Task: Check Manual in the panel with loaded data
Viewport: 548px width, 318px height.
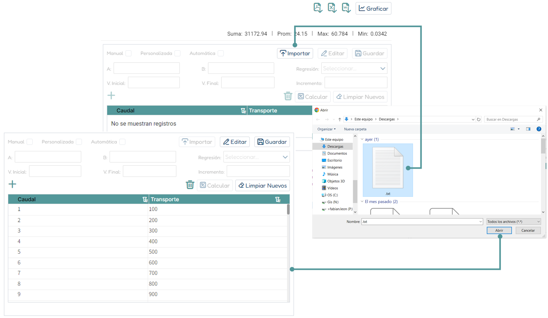Action: [30, 142]
